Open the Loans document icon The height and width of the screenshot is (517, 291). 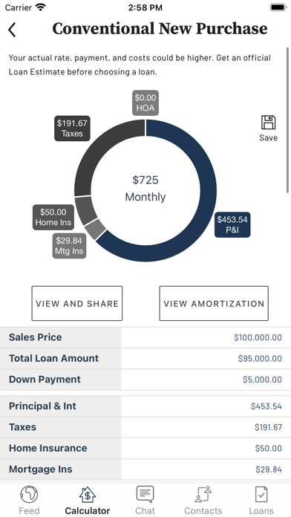click(261, 494)
